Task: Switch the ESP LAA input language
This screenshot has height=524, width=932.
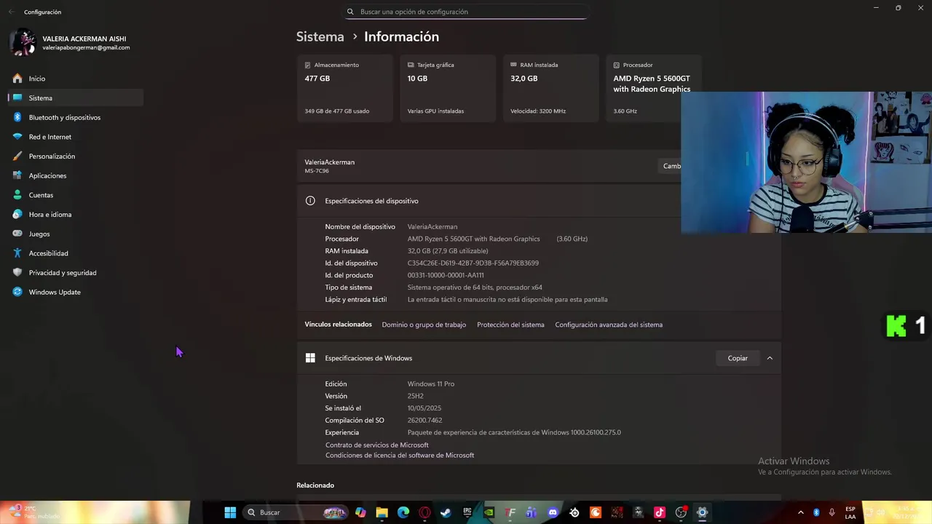Action: pyautogui.click(x=850, y=512)
